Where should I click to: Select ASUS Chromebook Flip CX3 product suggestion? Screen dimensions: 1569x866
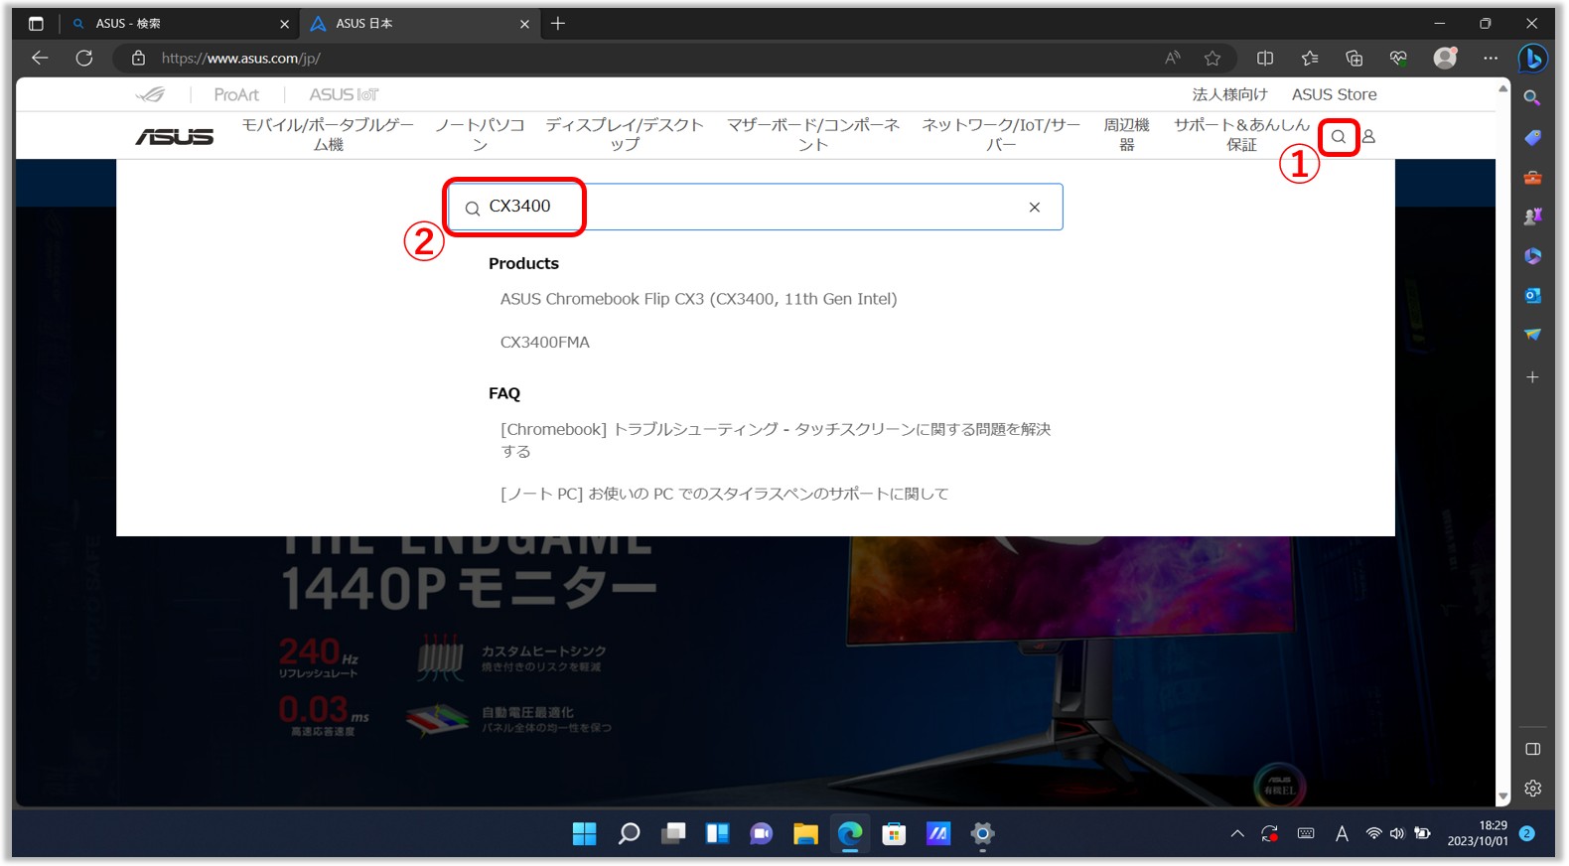pyautogui.click(x=698, y=299)
